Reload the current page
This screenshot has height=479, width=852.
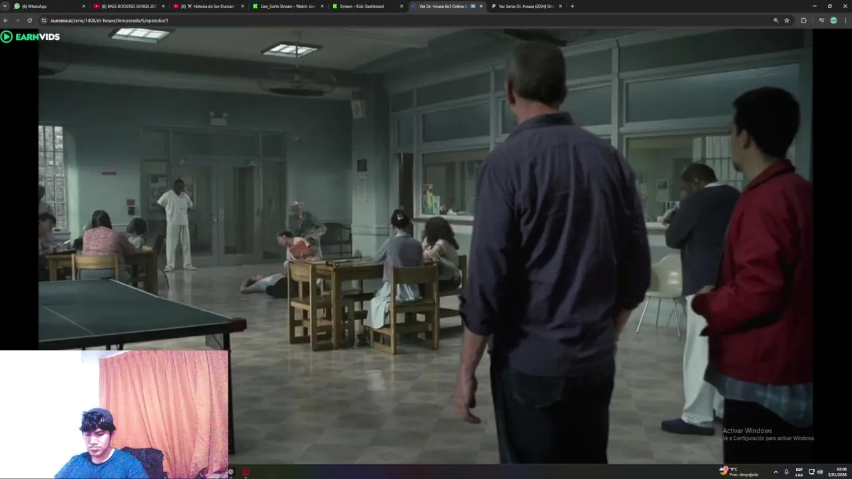tap(29, 21)
